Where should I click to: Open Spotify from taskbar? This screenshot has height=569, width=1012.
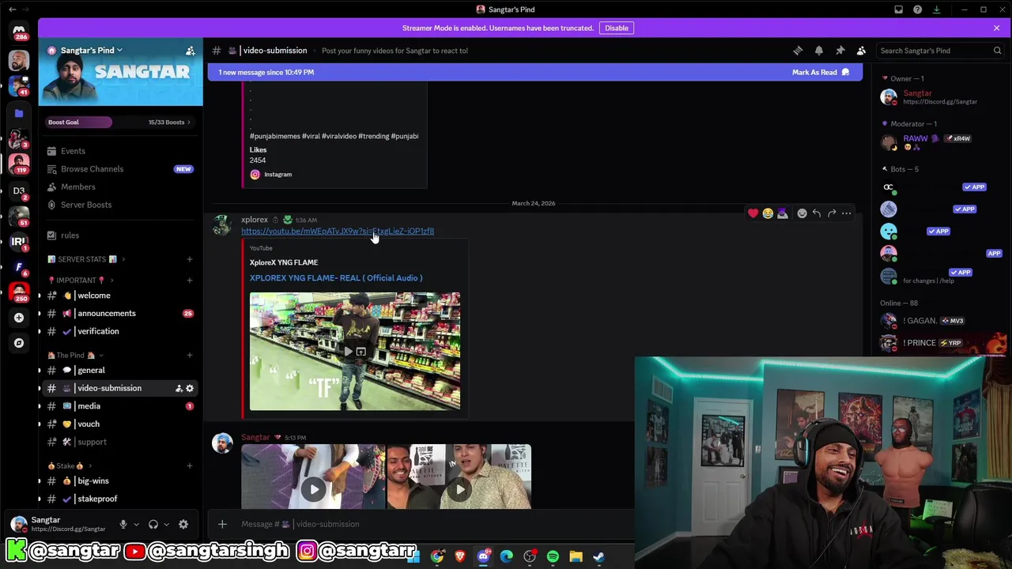(x=553, y=556)
